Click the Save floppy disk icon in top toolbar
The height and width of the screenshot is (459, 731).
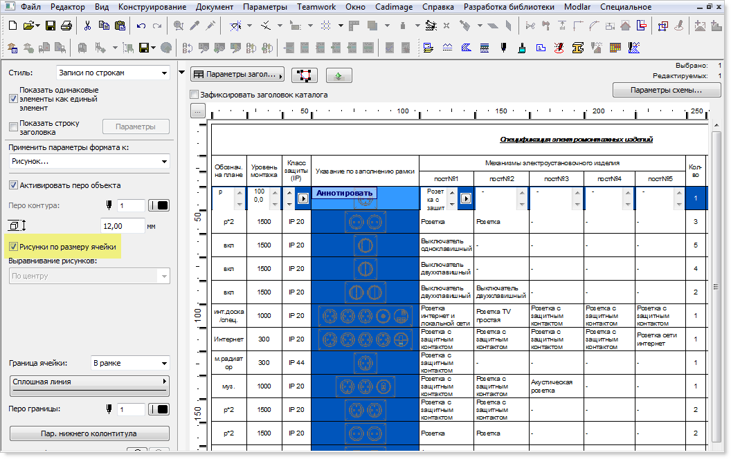[x=51, y=26]
